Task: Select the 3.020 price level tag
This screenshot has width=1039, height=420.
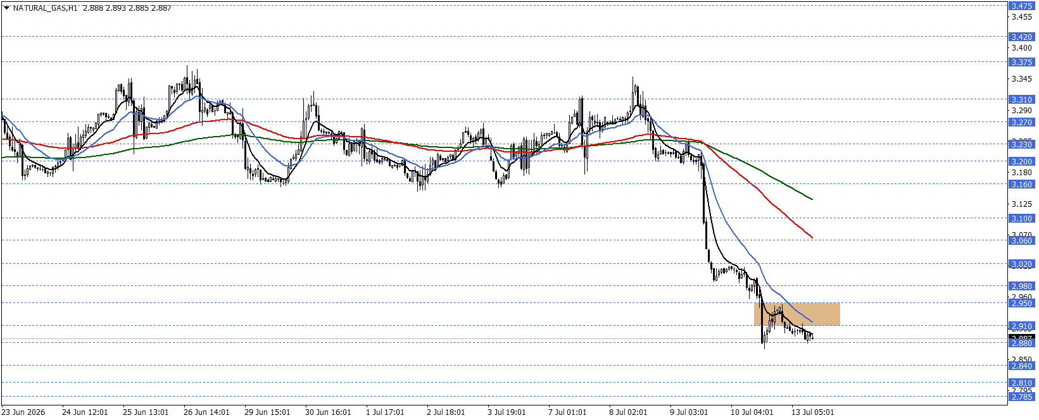Action: coord(1021,264)
